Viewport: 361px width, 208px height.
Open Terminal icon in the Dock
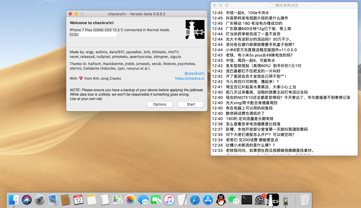pos(247,200)
